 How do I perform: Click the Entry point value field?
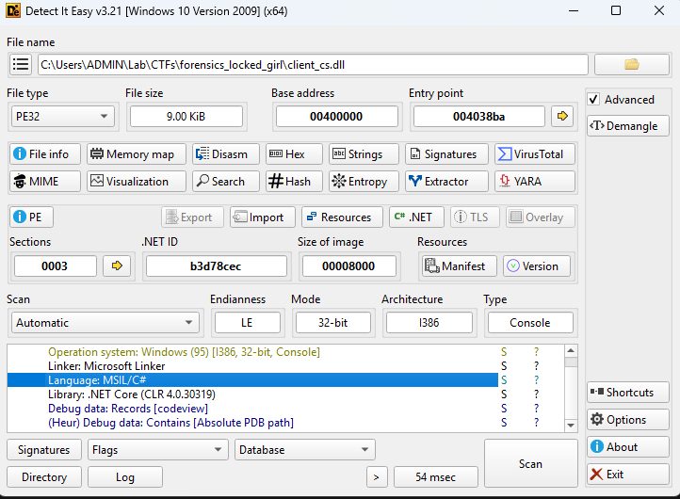(x=478, y=116)
